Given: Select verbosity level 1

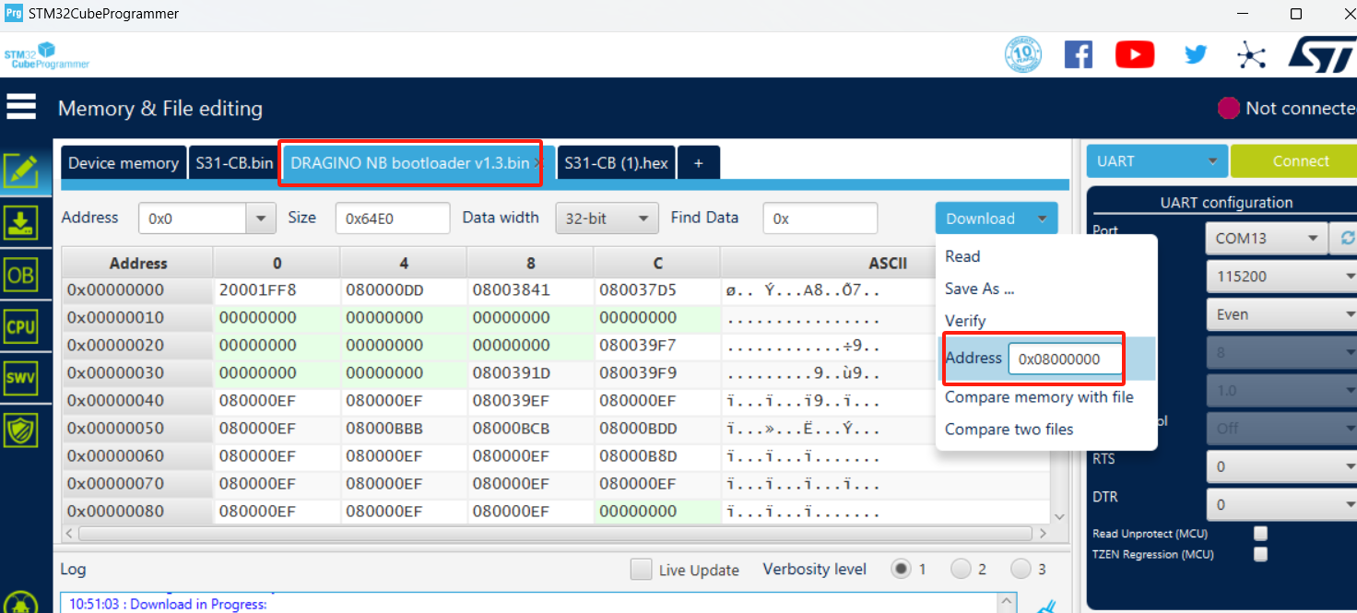Looking at the screenshot, I should pyautogui.click(x=901, y=569).
